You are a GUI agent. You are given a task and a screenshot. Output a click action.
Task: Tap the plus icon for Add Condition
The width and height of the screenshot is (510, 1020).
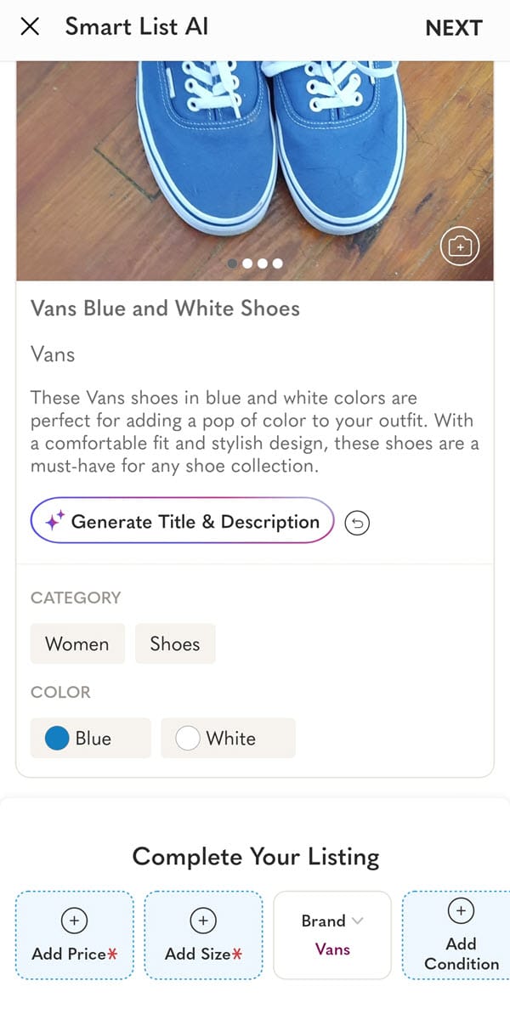click(461, 910)
